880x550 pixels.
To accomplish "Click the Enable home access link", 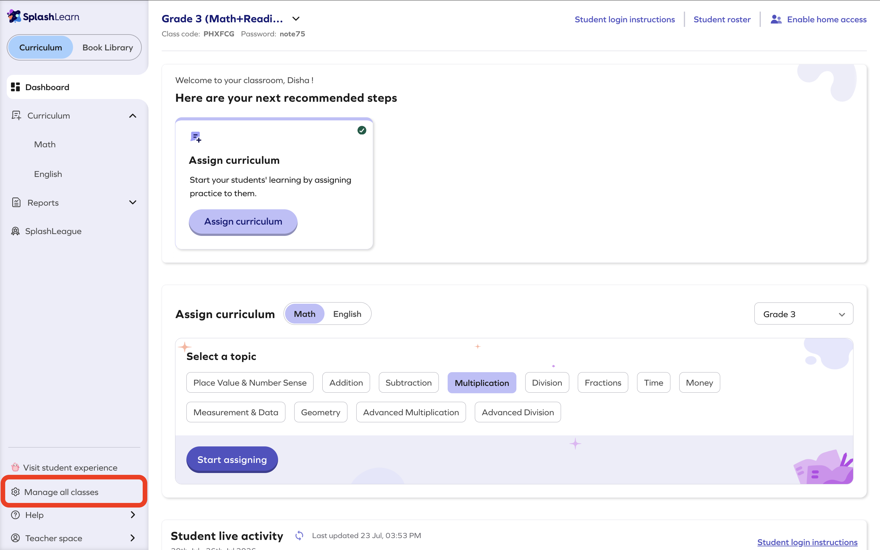I will point(827,19).
